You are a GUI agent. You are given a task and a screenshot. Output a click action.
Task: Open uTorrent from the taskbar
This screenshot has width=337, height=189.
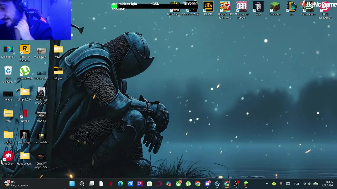(x=188, y=184)
